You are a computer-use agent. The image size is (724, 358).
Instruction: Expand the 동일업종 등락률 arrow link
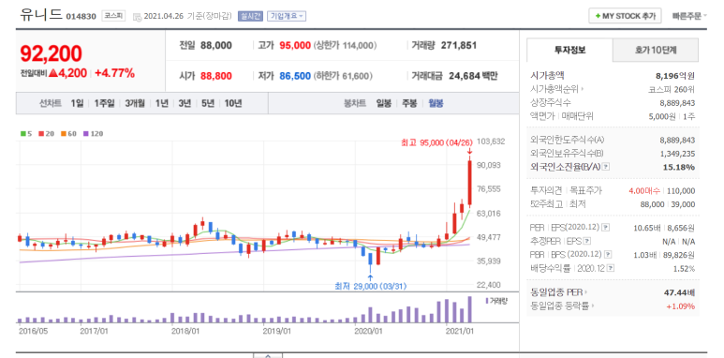(x=563, y=306)
